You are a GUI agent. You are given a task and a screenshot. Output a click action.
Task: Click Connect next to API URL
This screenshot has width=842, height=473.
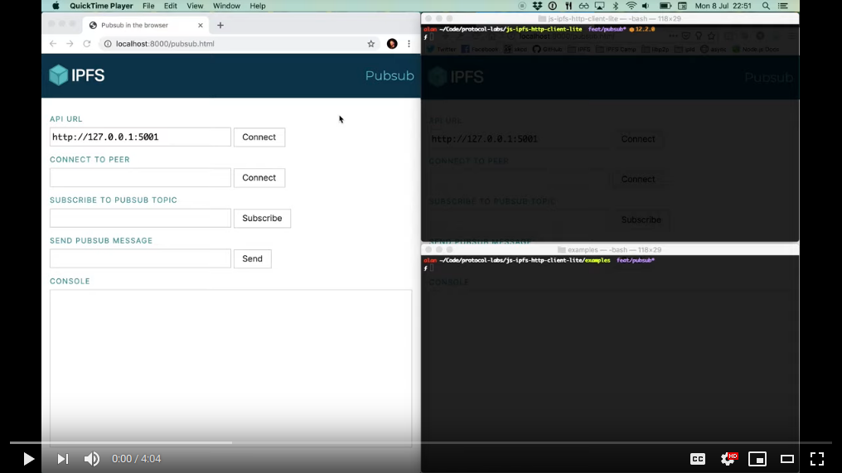[259, 138]
